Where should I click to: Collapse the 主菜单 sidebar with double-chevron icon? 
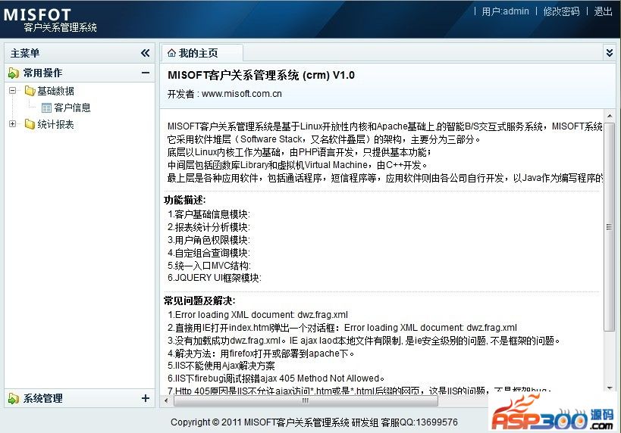[146, 53]
